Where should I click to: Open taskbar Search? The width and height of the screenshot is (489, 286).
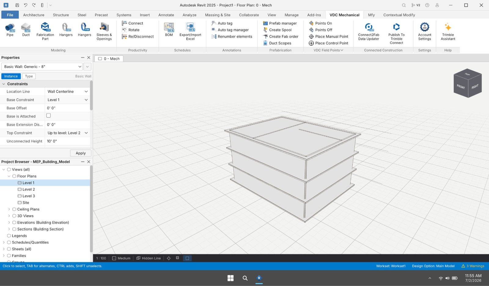245,278
